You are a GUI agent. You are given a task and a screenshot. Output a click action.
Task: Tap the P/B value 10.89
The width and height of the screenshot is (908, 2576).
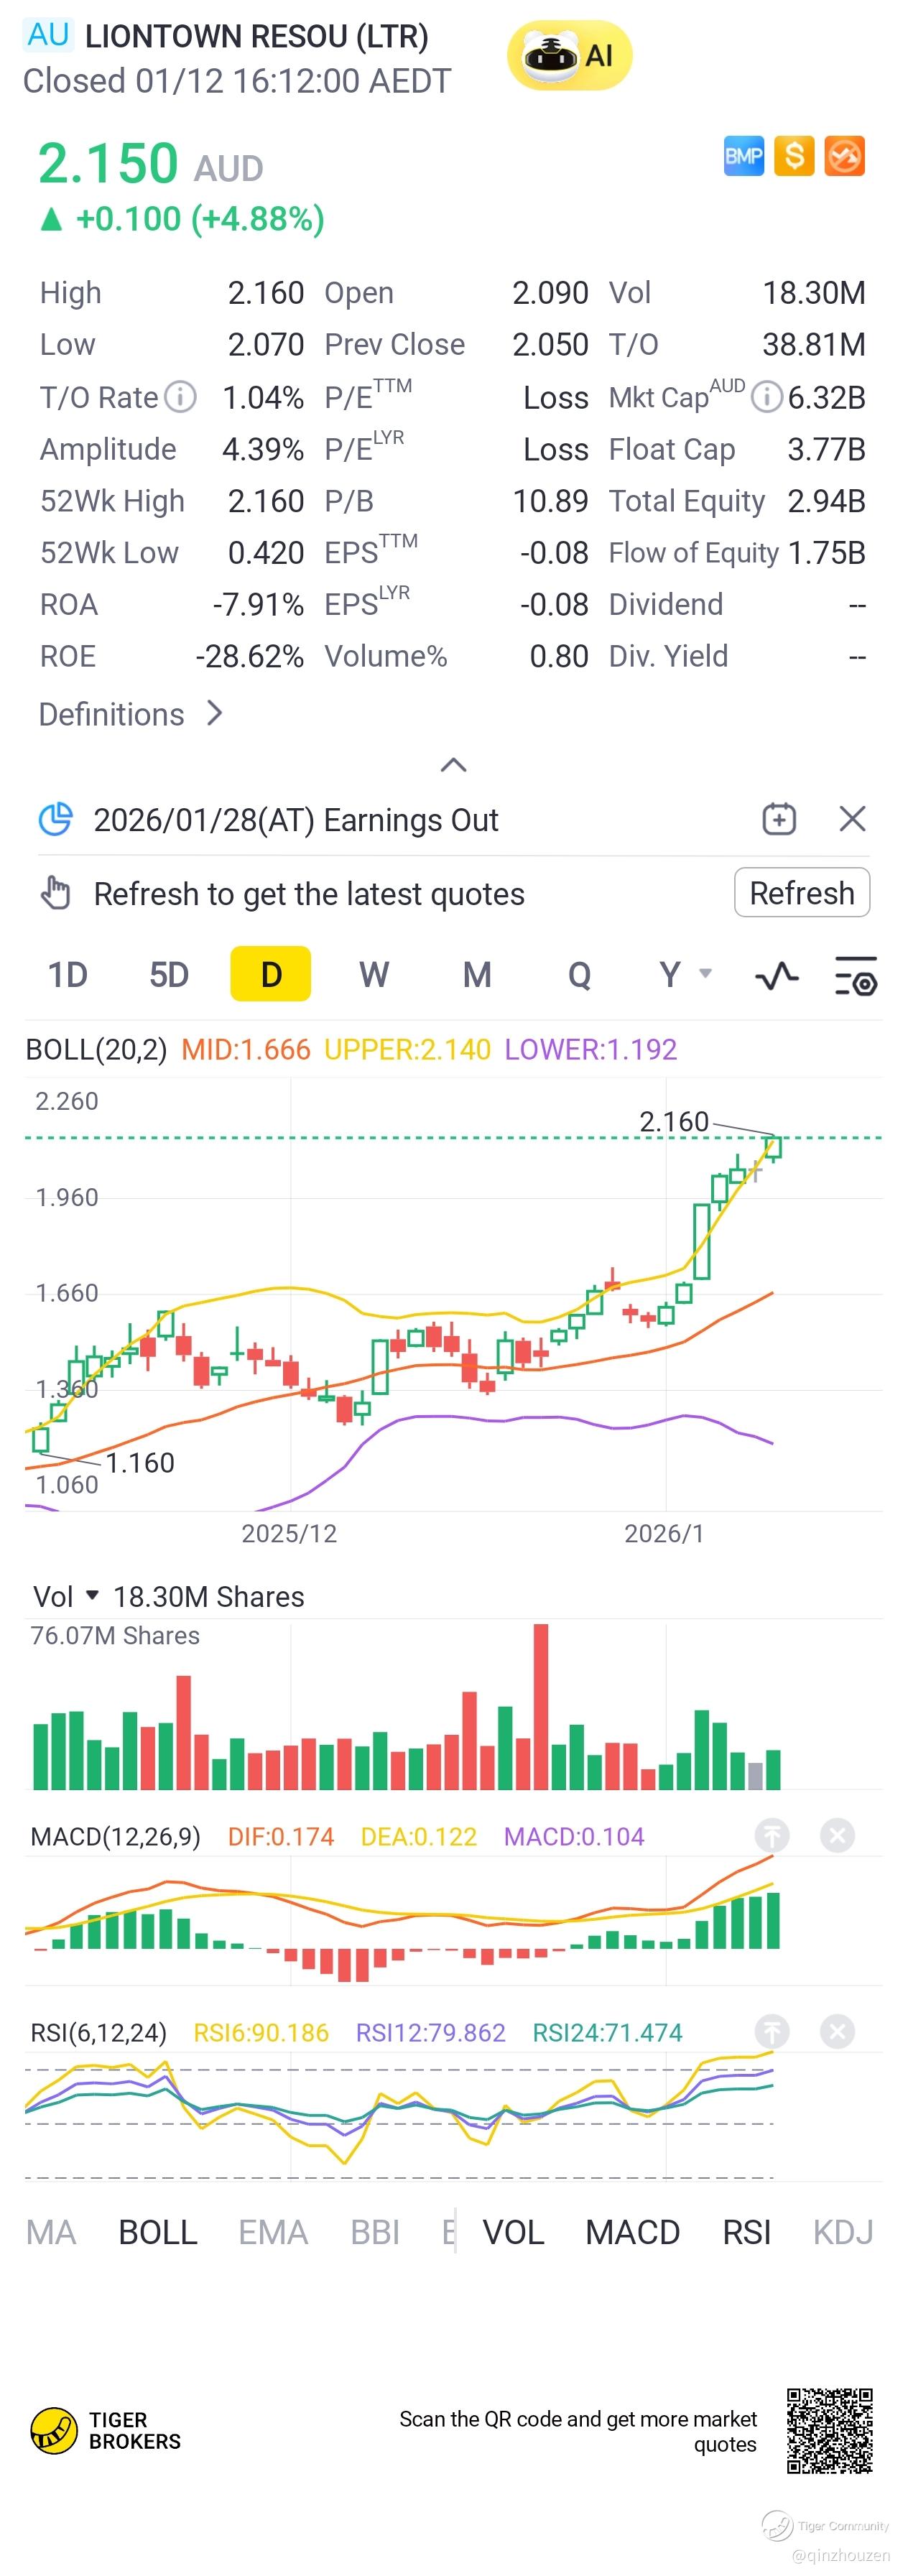(x=550, y=500)
